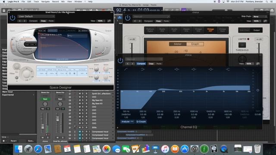The image size is (276, 155).
Task: Click Channel EQ link chain icon
Action: pyautogui.click(x=258, y=64)
